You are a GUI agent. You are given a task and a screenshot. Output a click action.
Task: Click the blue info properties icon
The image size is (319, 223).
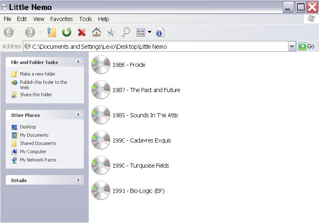click(x=160, y=32)
